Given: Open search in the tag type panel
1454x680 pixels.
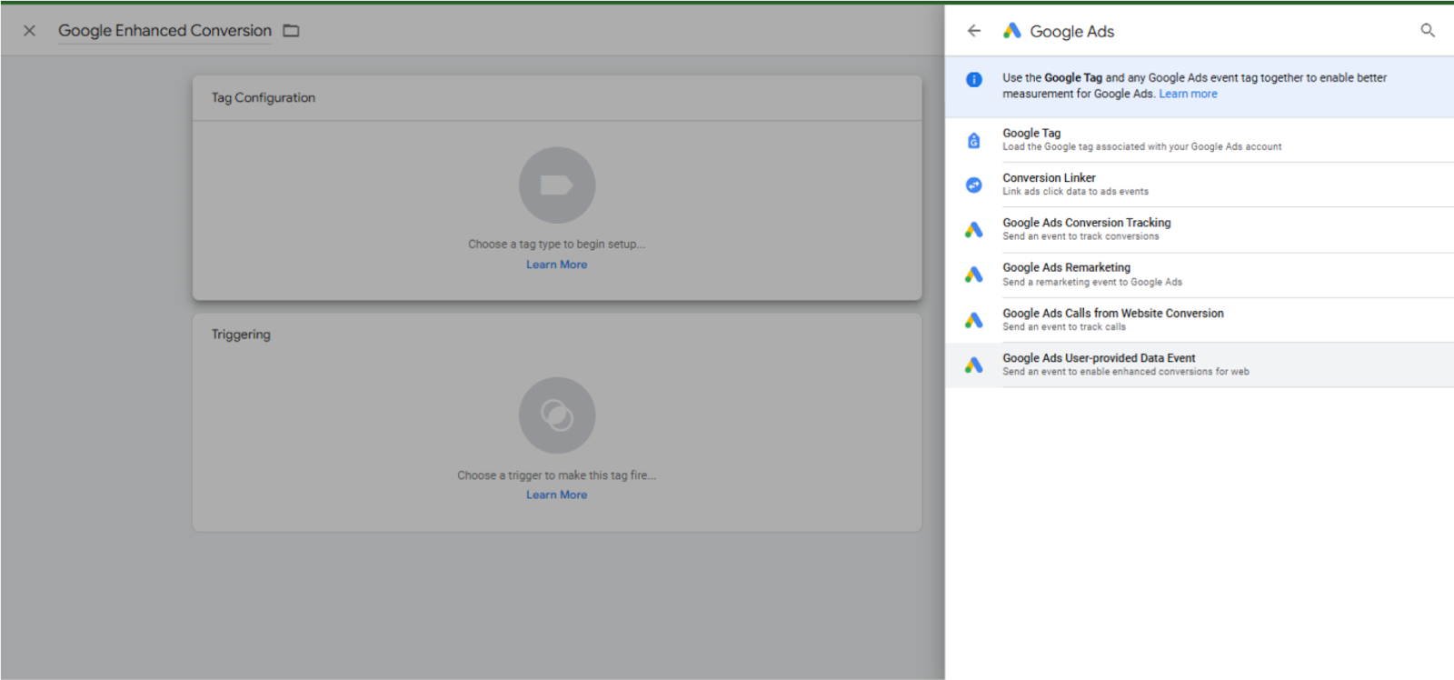Looking at the screenshot, I should click(x=1428, y=31).
